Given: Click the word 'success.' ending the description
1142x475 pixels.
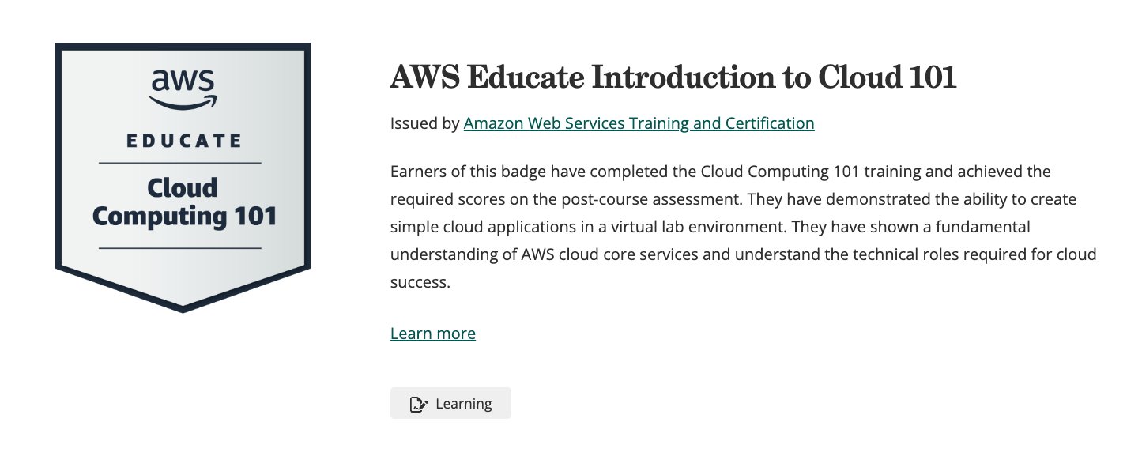Looking at the screenshot, I should [420, 282].
